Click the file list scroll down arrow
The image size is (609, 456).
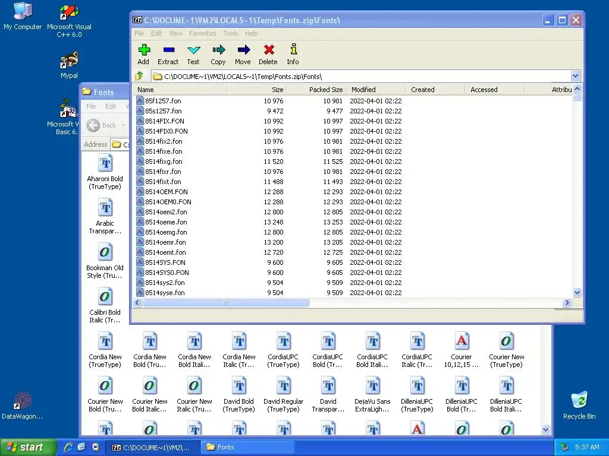pos(577,293)
